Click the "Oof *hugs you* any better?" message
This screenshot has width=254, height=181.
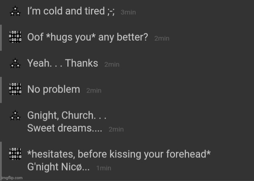pos(88,37)
